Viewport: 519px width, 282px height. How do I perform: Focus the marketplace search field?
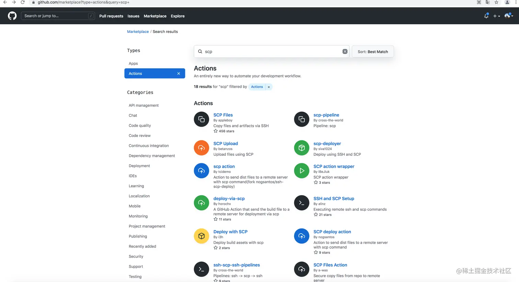pyautogui.click(x=272, y=51)
